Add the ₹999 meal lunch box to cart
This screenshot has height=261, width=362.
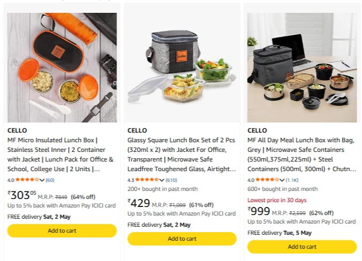[x=302, y=247]
